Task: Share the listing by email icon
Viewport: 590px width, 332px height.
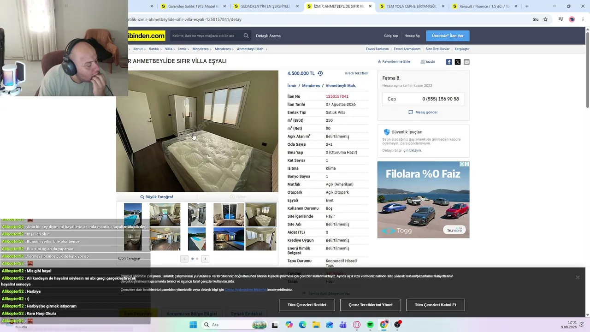Action: pos(466,62)
